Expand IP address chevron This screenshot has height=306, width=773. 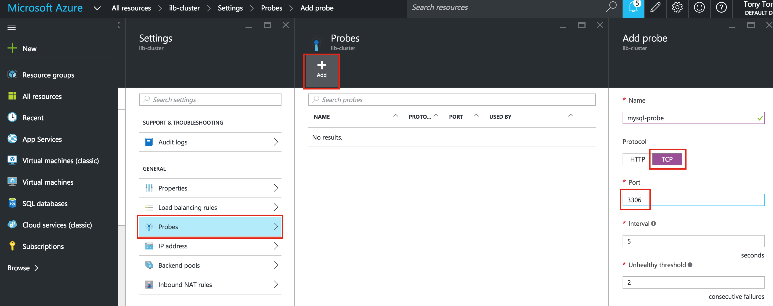point(276,246)
